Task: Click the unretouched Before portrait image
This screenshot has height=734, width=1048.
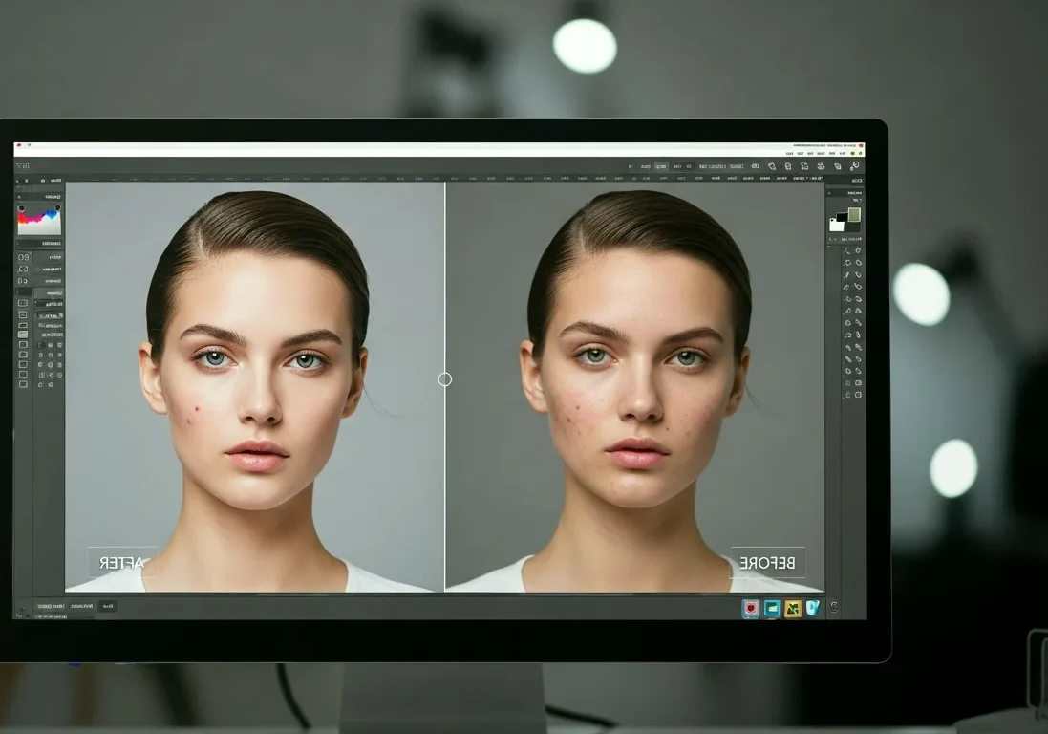Action: click(635, 388)
